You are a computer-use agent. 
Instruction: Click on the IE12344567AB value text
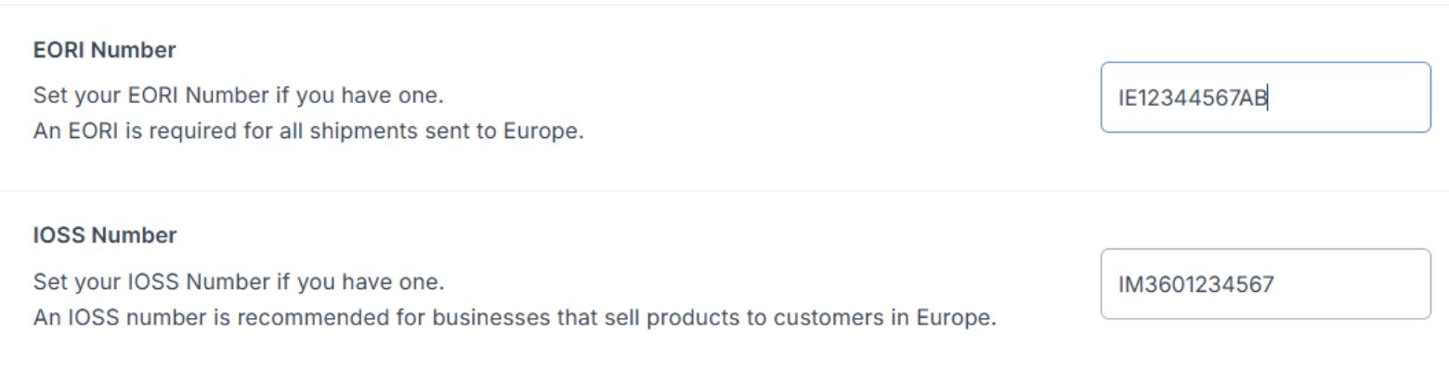click(1193, 97)
